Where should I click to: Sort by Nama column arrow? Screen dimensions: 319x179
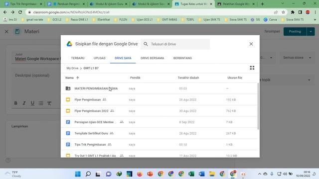tap(78, 78)
